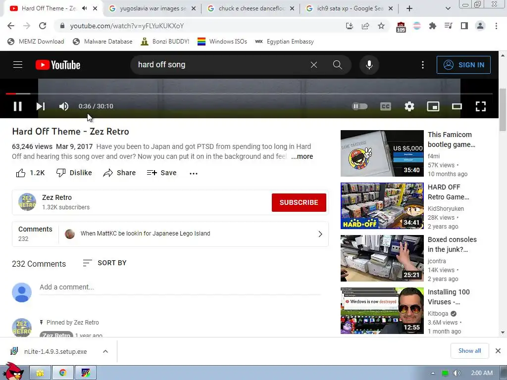Open the extension with 109 badge
The width and height of the screenshot is (507, 380).
[401, 27]
